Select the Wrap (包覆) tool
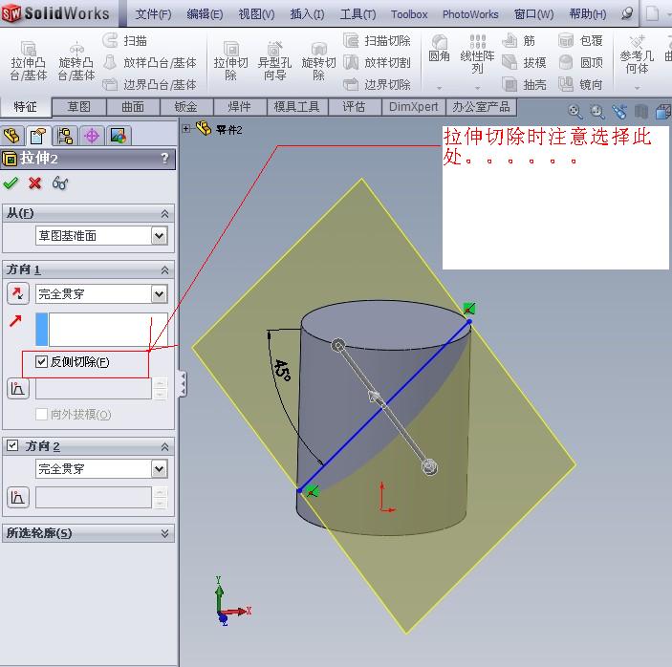The height and width of the screenshot is (667, 672). pyautogui.click(x=581, y=41)
